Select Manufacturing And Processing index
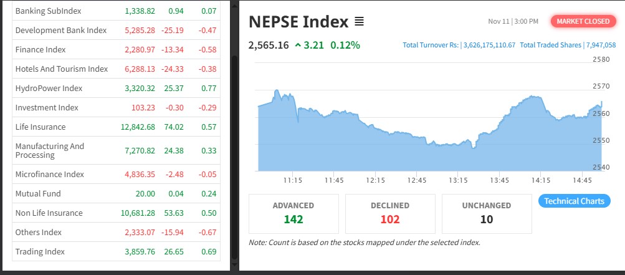The height and width of the screenshot is (275, 625). point(49,150)
